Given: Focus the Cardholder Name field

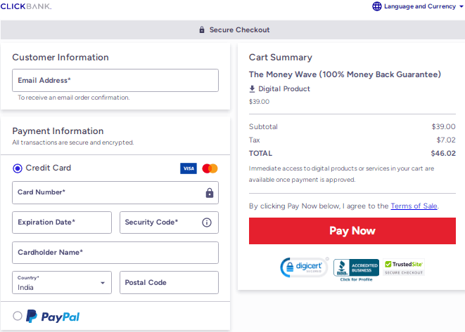Looking at the screenshot, I should pyautogui.click(x=115, y=253).
